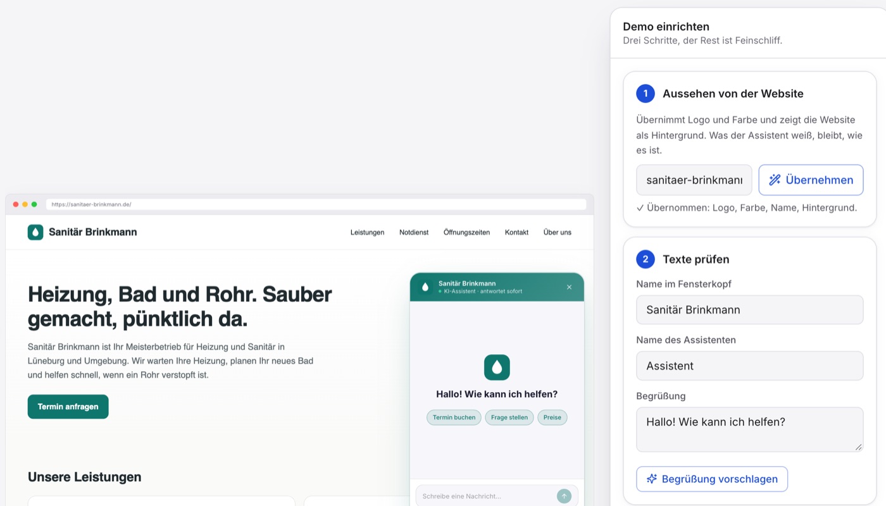This screenshot has width=886, height=506.
Task: Select Kontakt in the site navigation
Action: click(516, 232)
